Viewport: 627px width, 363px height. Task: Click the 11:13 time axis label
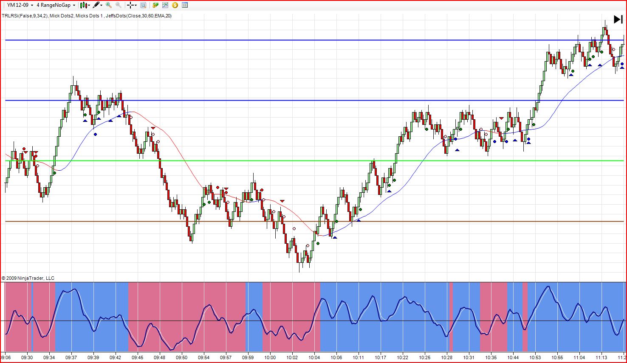[601, 357]
